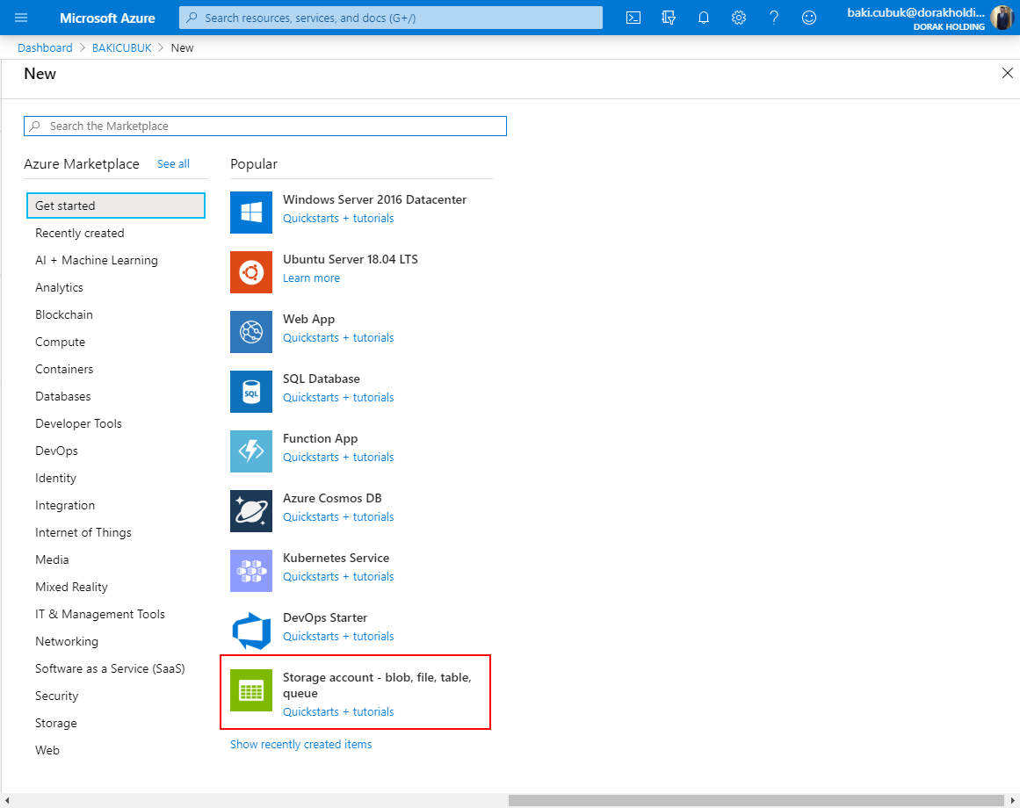Click the Ubuntu Server 18.04 LTS icon
Viewport: 1020px width, 808px height.
[x=251, y=272]
